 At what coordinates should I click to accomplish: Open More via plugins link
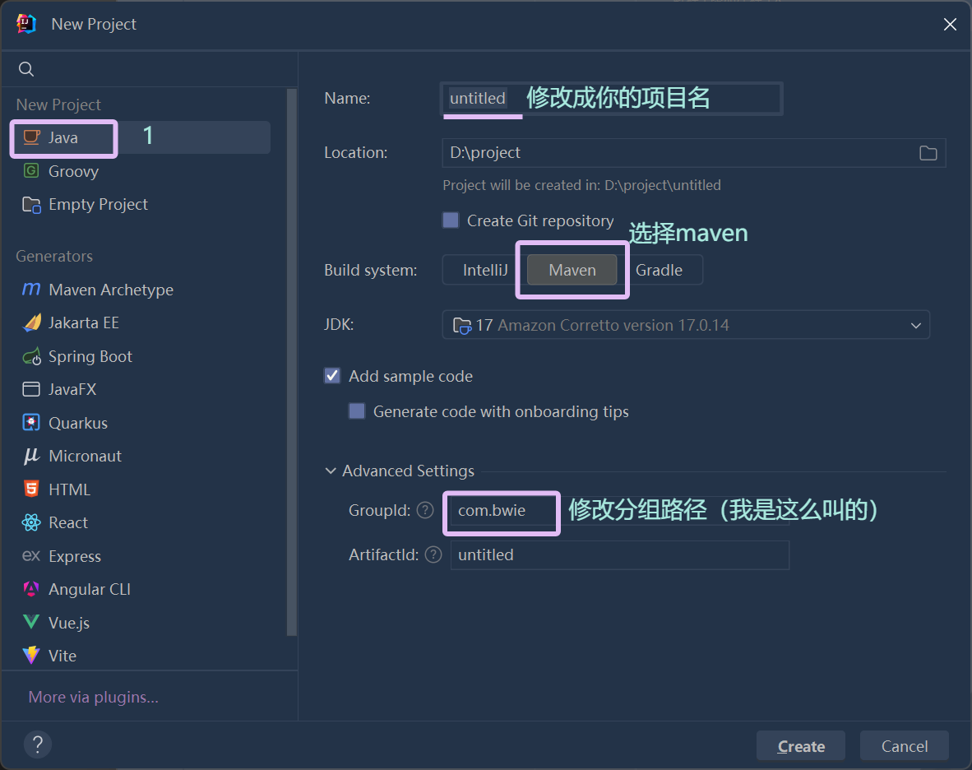93,697
